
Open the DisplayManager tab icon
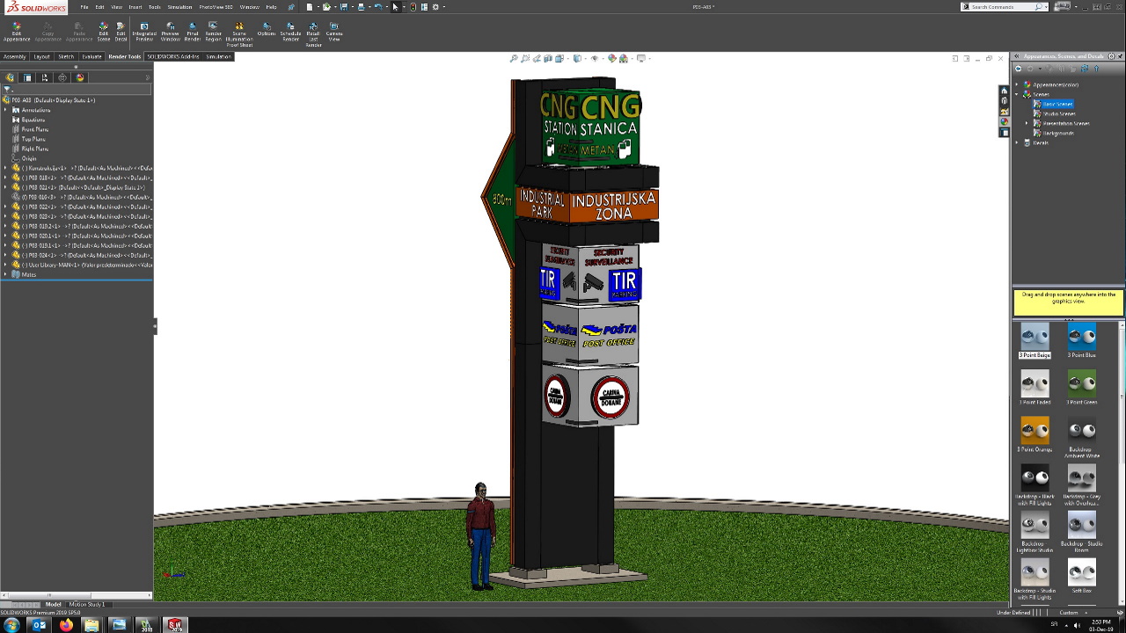(x=80, y=77)
